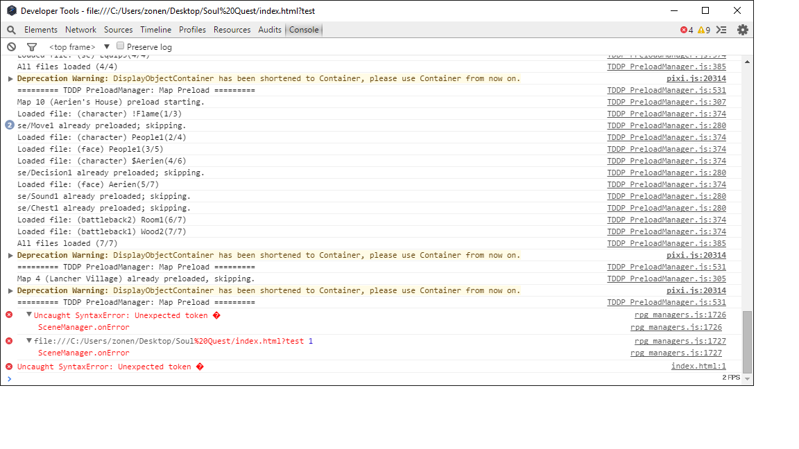The height and width of the screenshot is (449, 799).
Task: Click the scrollbar down arrow
Action: 747,379
